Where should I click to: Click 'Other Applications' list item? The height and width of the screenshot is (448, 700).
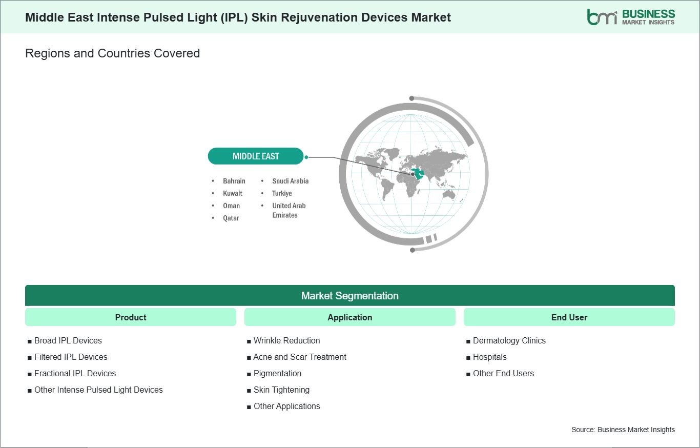(287, 406)
